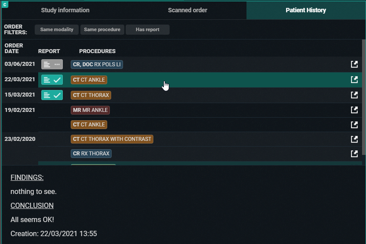366x244 pixels.
Task: Toggle the Has report filter
Action: [147, 30]
